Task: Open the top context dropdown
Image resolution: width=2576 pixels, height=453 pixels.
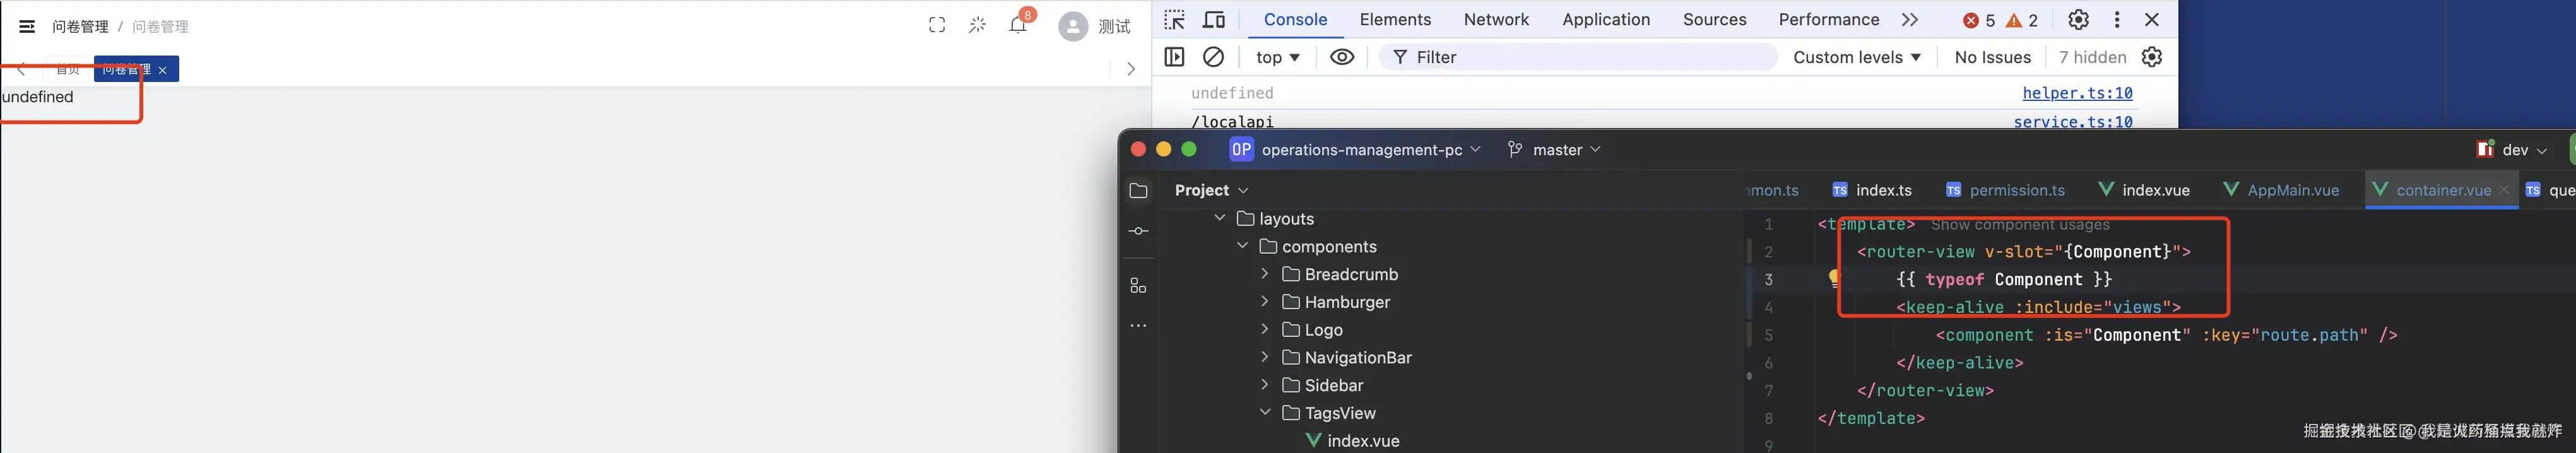Action: tap(1278, 57)
